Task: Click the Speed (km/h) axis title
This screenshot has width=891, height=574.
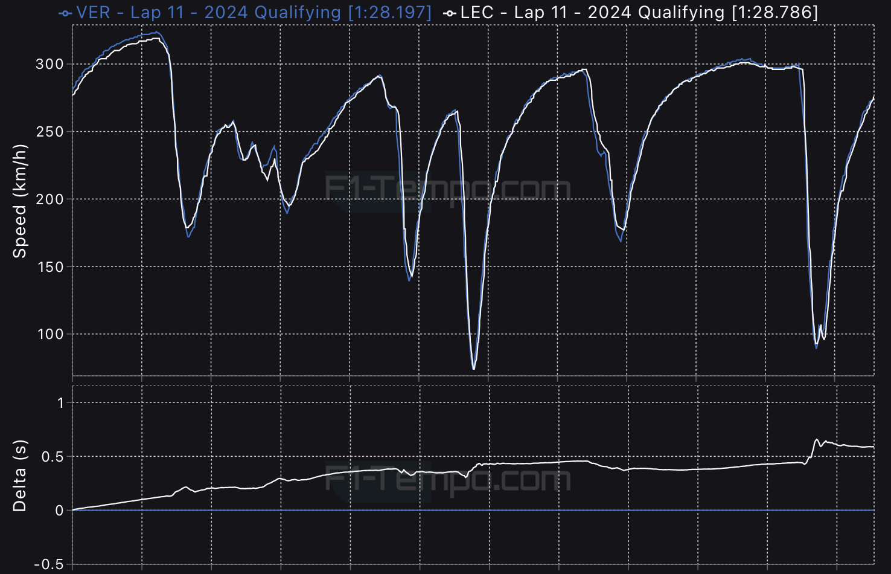Action: (x=20, y=201)
